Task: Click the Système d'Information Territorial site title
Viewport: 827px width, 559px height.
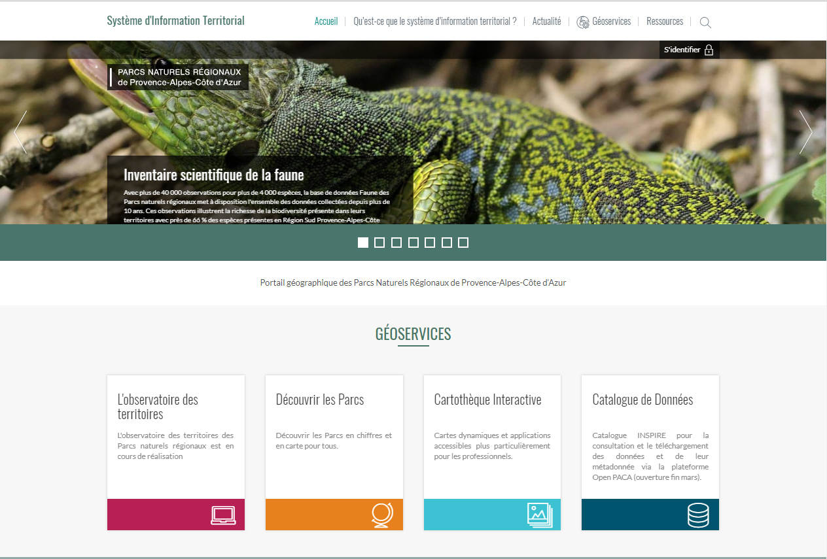Action: point(175,21)
